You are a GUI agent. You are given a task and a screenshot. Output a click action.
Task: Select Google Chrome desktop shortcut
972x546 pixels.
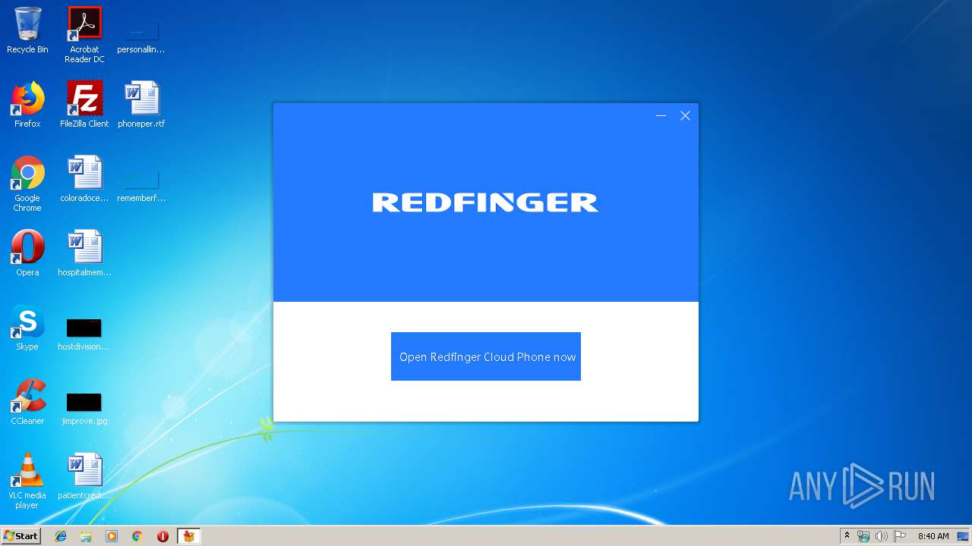pos(27,184)
